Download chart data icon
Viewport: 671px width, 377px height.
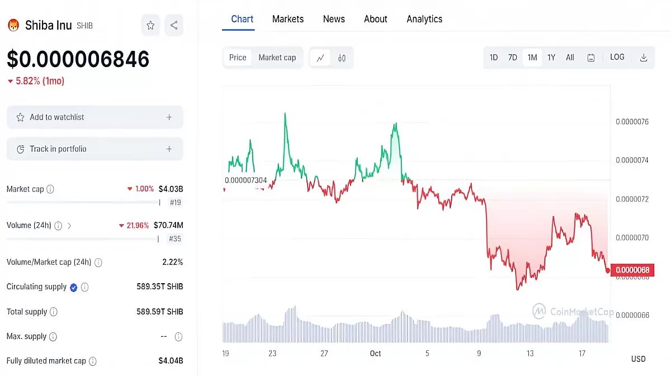[644, 58]
